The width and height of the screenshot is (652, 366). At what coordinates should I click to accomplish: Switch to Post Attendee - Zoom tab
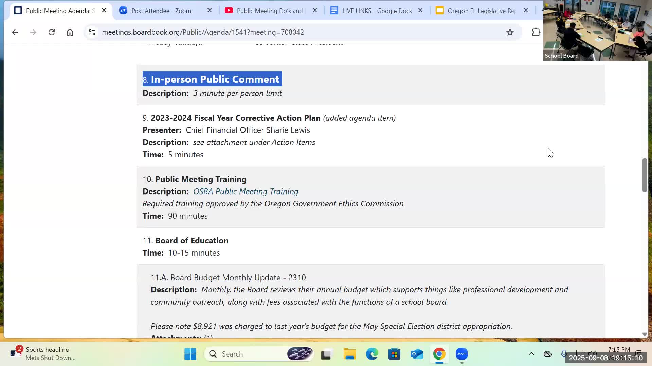coord(161,11)
